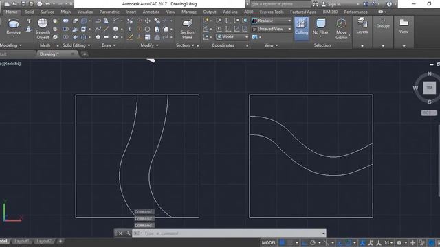Toggle snap mode in status bar

290,242
